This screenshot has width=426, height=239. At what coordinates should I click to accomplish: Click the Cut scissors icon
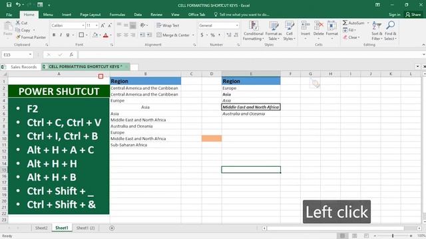18,23
